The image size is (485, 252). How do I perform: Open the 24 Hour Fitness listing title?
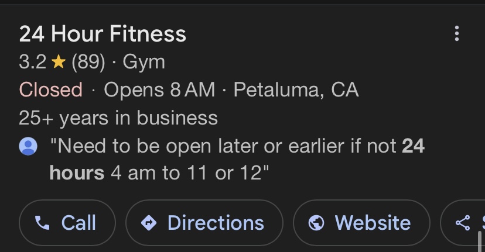point(103,34)
